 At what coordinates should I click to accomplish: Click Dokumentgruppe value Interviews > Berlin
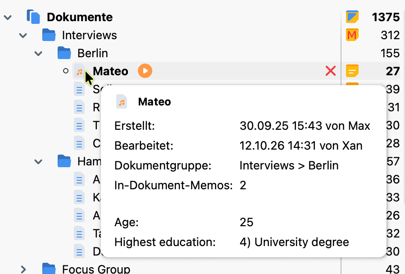(x=289, y=165)
